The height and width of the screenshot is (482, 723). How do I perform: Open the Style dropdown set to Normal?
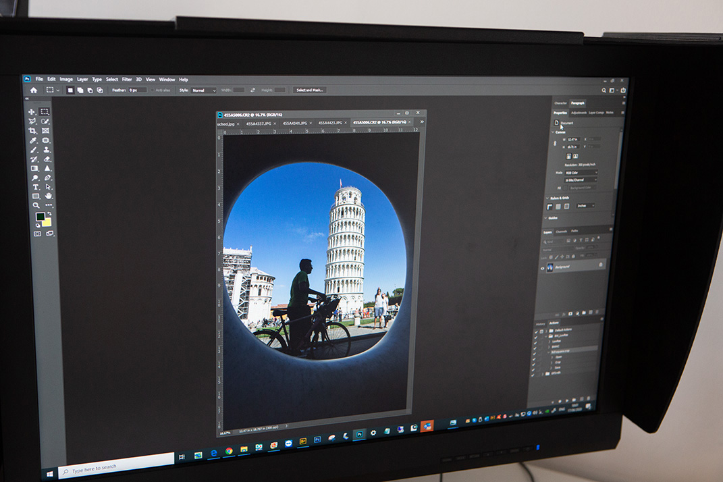[x=203, y=90]
